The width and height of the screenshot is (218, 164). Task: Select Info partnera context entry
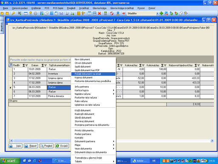point(93,87)
